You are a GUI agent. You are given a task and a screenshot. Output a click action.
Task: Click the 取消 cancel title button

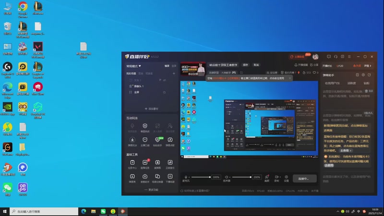point(256,65)
